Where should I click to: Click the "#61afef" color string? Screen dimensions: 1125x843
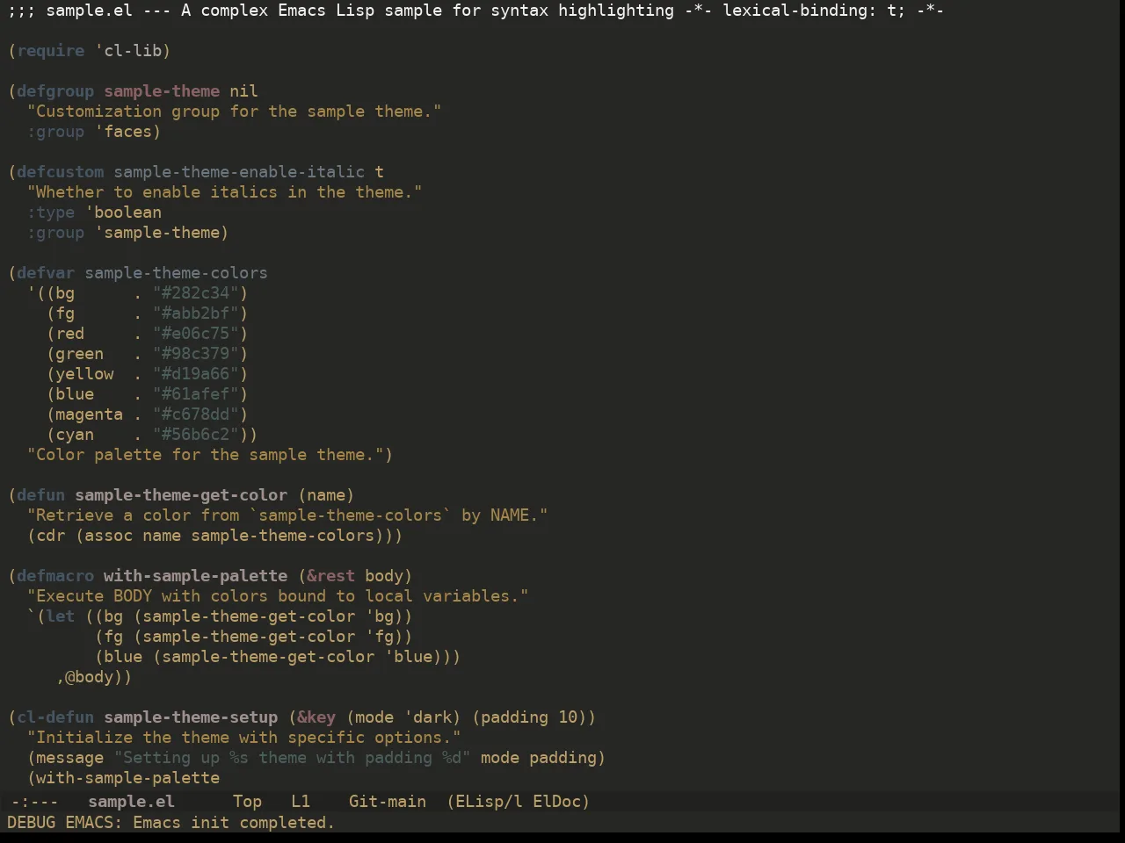pyautogui.click(x=196, y=394)
